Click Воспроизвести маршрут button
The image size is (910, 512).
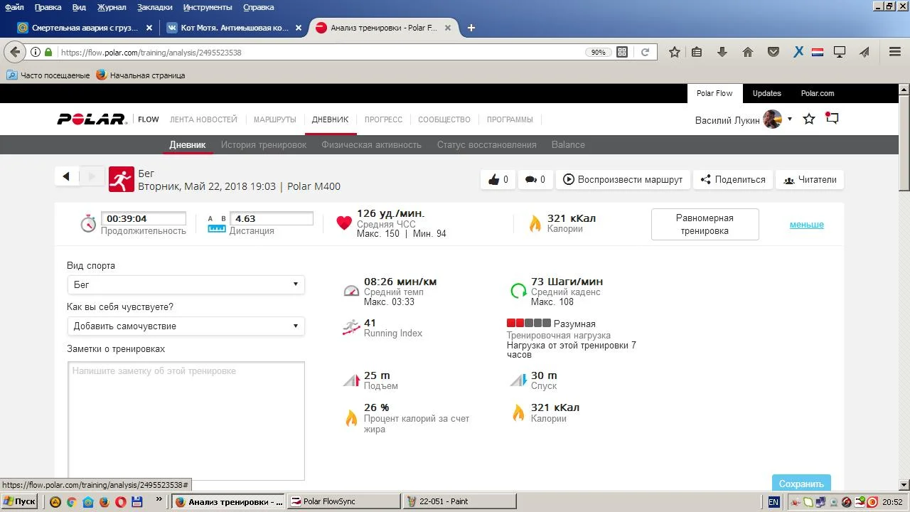tap(623, 179)
